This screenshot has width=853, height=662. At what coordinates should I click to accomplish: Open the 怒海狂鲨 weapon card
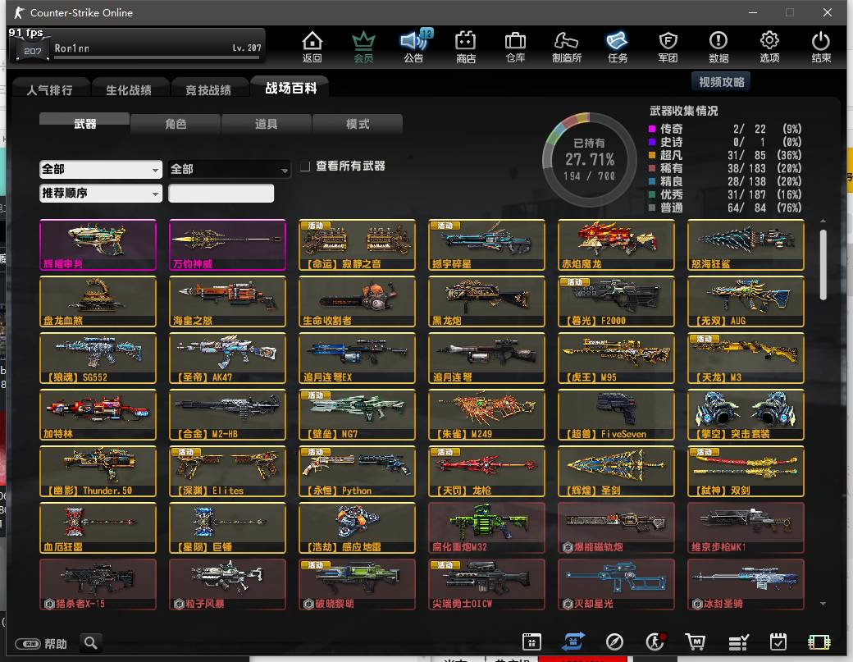(x=746, y=244)
